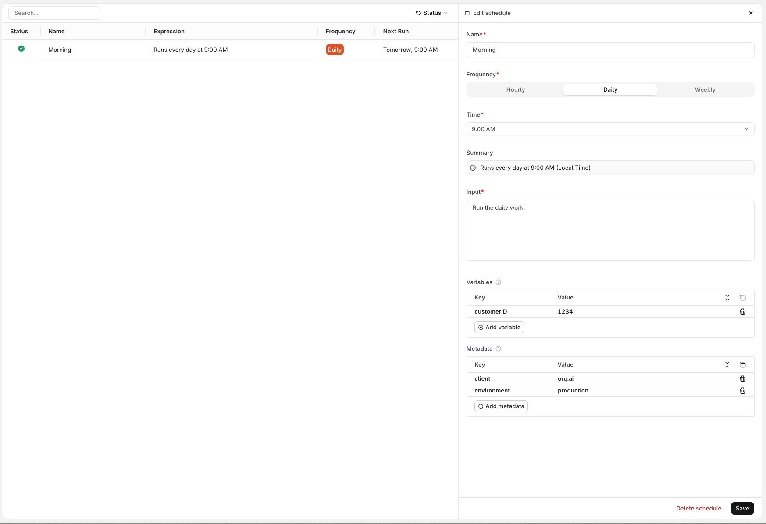Click Add metadata button
Image resolution: width=766 pixels, height=524 pixels.
501,406
